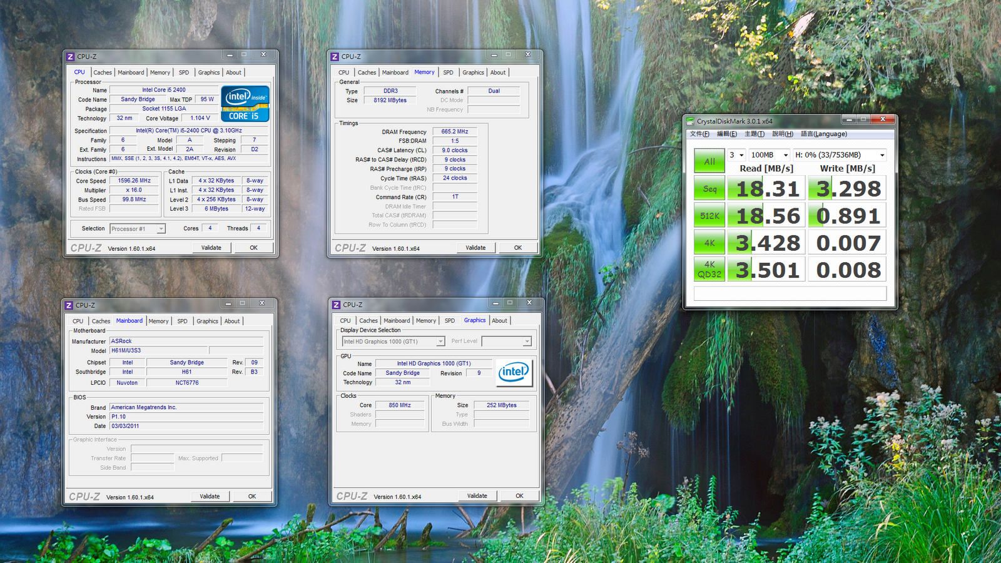Open the About tab in the Mainboard-tab window
Screen dimensions: 1001x563
coord(232,322)
